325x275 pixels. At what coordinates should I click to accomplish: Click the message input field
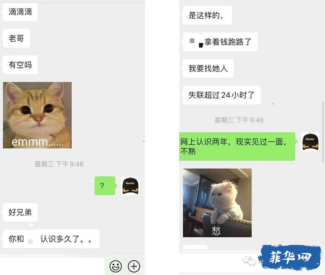coord(52,266)
